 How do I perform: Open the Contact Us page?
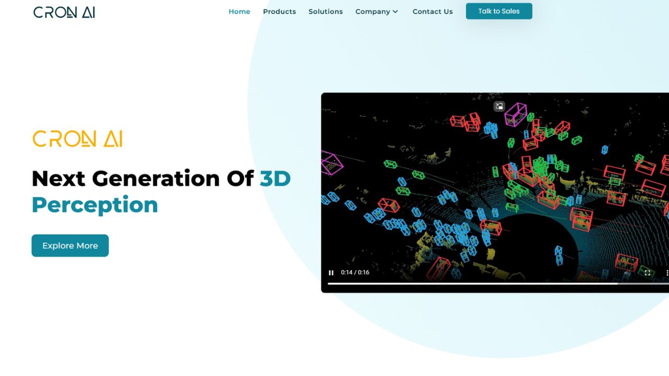[x=433, y=11]
